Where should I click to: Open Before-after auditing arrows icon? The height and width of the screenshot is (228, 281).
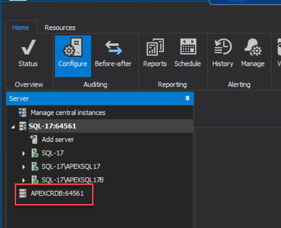[114, 47]
